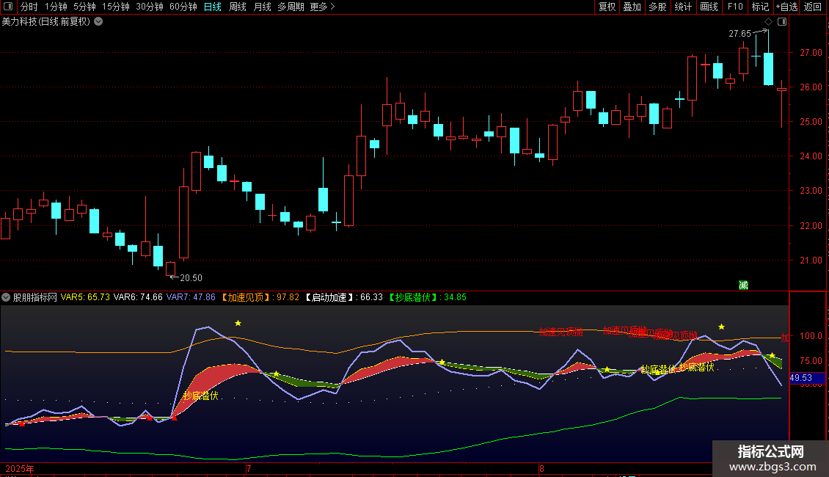
Task: Open the 画线 drawing tools
Action: point(709,7)
